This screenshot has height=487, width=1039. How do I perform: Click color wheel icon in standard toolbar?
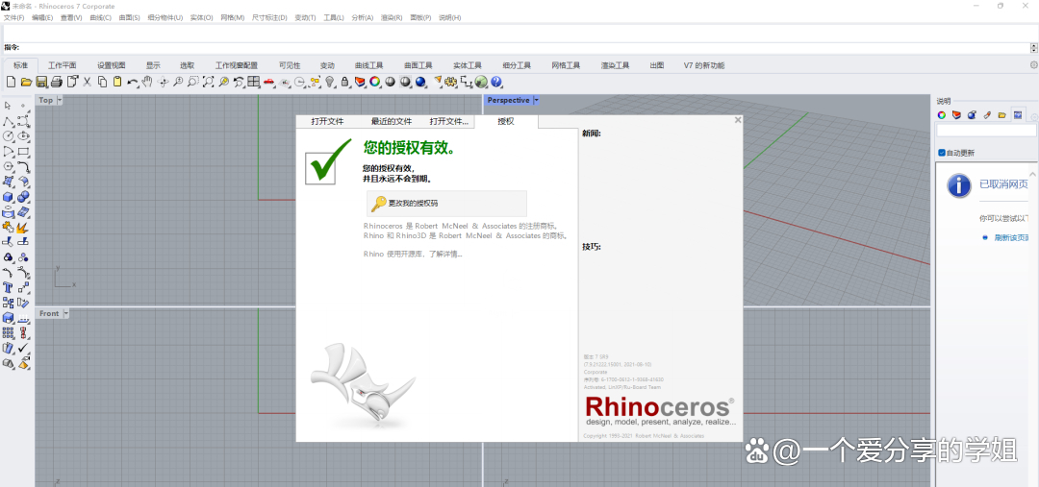click(375, 82)
